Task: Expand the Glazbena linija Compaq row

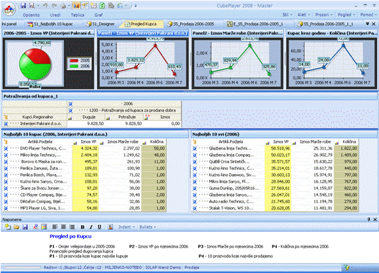Action: (x=195, y=155)
